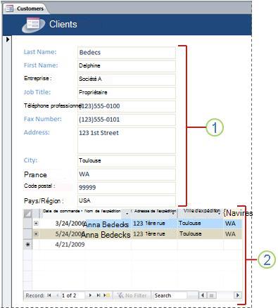Click the No Filter button

coord(132,295)
